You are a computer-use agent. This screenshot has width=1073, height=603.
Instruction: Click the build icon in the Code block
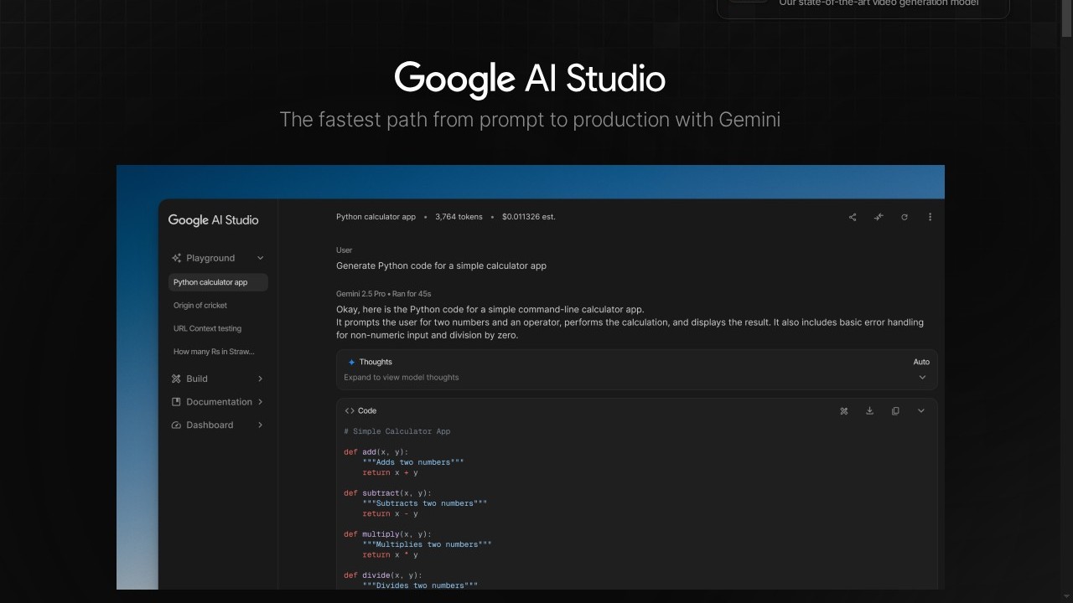[x=844, y=411]
